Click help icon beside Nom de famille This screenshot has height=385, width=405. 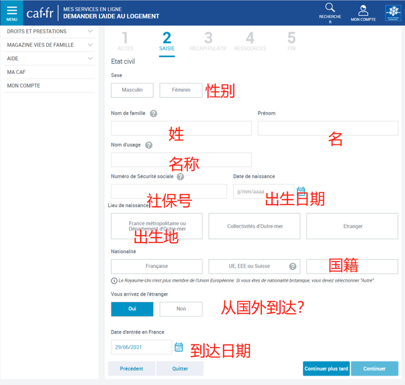[x=153, y=114]
